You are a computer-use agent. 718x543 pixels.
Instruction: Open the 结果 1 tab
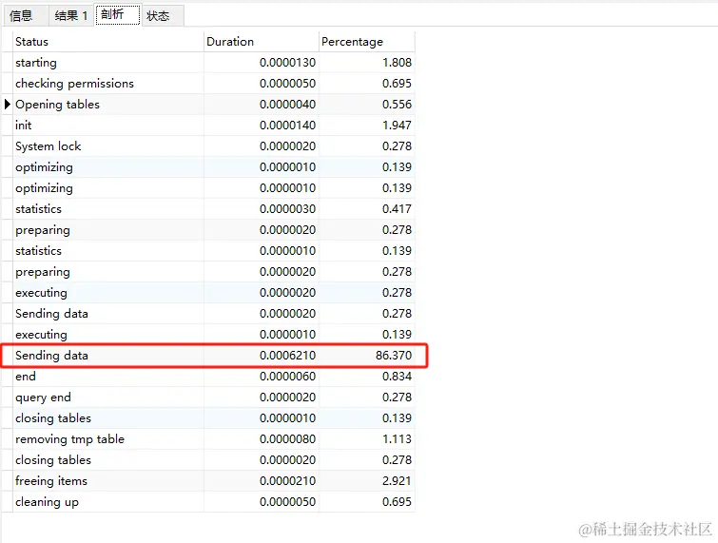point(70,15)
